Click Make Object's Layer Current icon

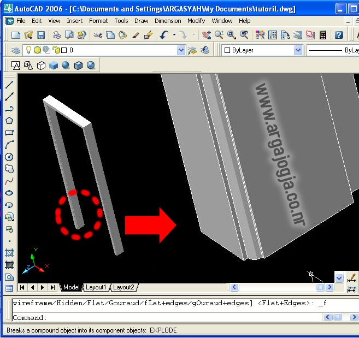click(x=192, y=50)
